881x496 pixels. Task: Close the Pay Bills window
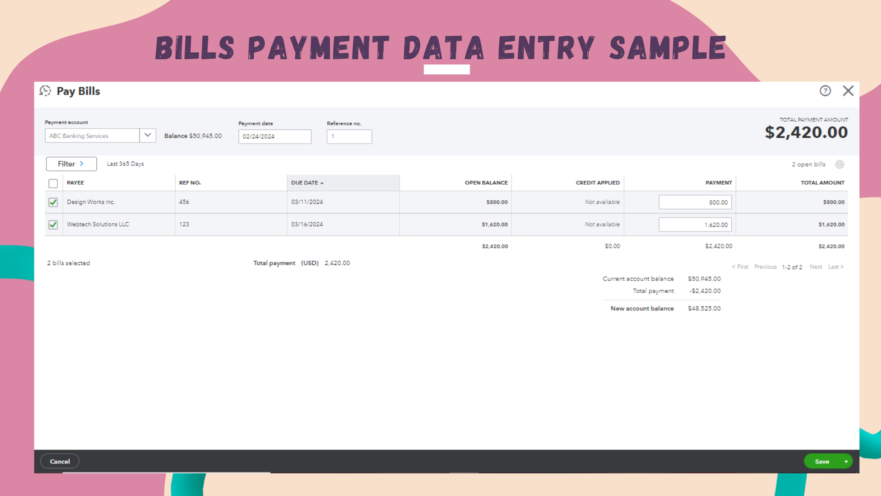pos(848,91)
